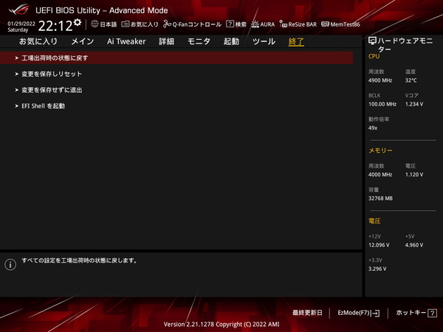
Task: Click the gear icon beside the clock
Action: click(x=78, y=23)
